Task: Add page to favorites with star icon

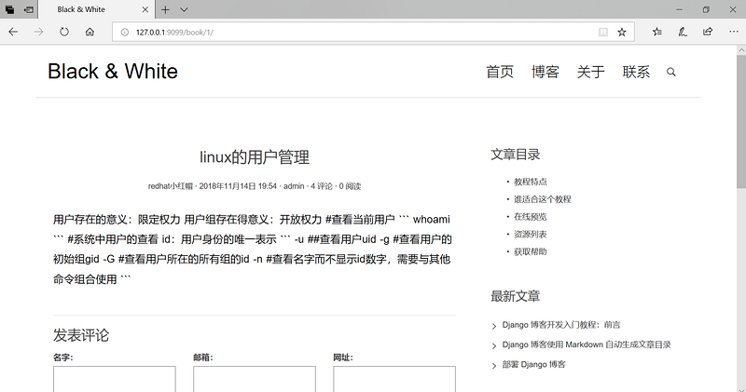Action: [x=622, y=33]
